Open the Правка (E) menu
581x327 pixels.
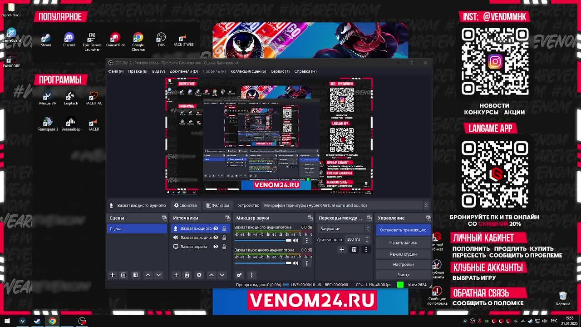pos(138,71)
